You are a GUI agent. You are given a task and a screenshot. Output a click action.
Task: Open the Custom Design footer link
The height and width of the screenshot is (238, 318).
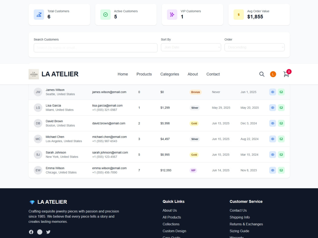tap(174, 231)
